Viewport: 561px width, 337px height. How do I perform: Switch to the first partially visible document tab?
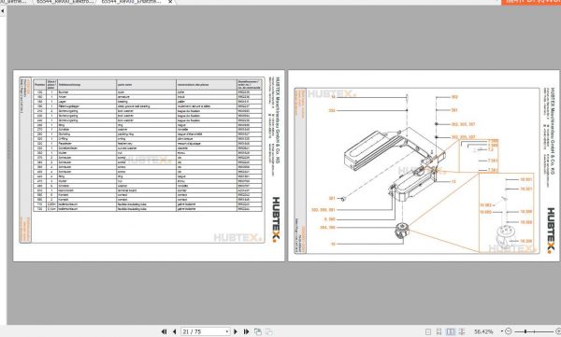click(x=14, y=2)
